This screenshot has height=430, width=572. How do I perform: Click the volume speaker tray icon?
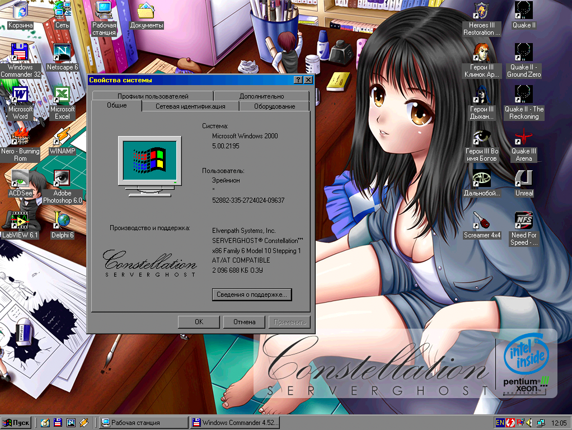529,423
